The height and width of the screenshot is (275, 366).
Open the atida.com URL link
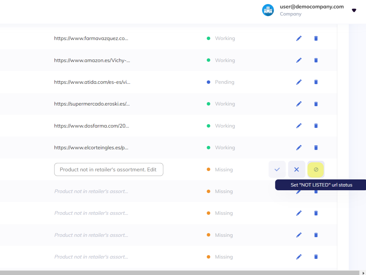92,82
